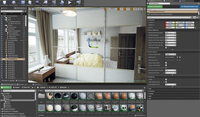Open Source Control toolbar icon
This screenshot has height=117, width=200.
[13, 3]
